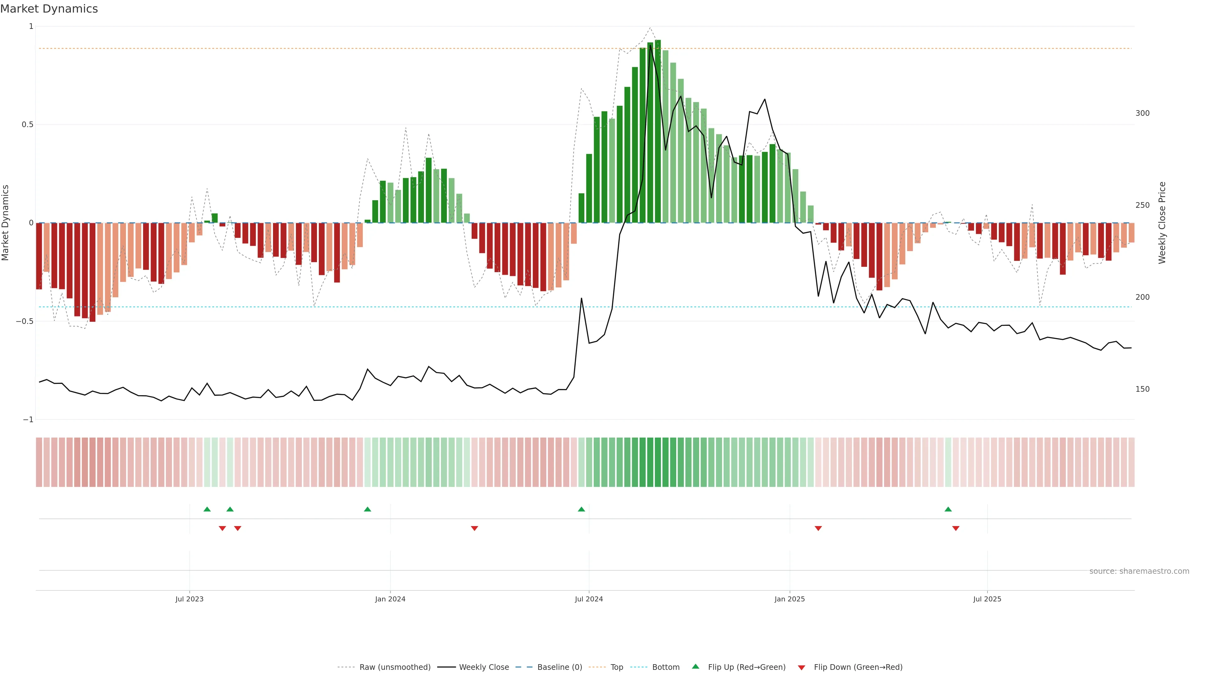The height and width of the screenshot is (678, 1205).
Task: Click the Jul 2025 x-axis label
Action: click(x=987, y=599)
